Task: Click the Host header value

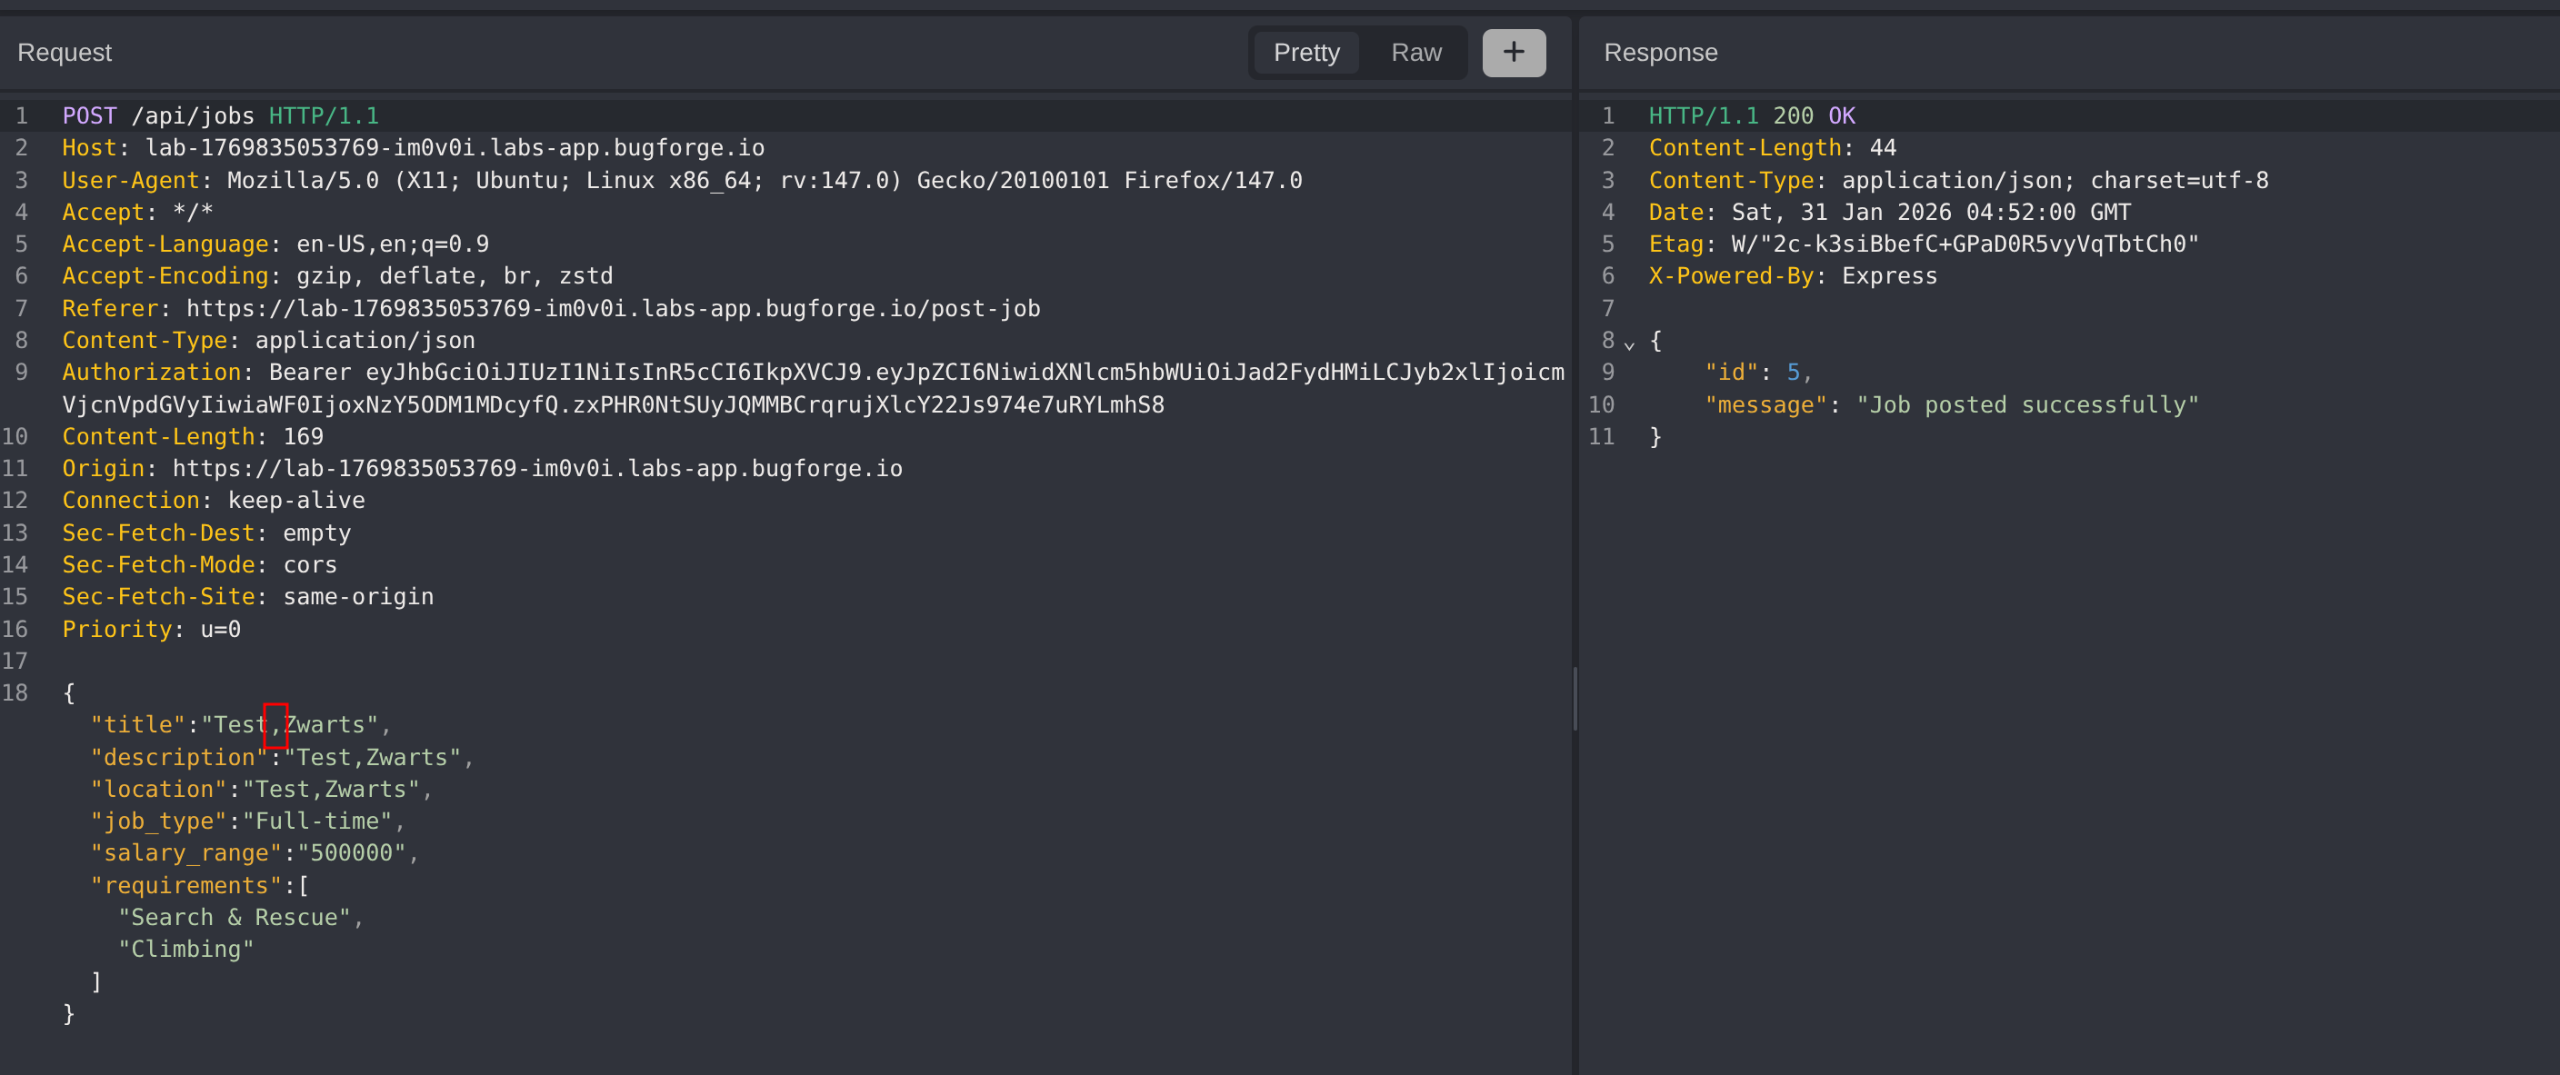Action: click(x=455, y=148)
